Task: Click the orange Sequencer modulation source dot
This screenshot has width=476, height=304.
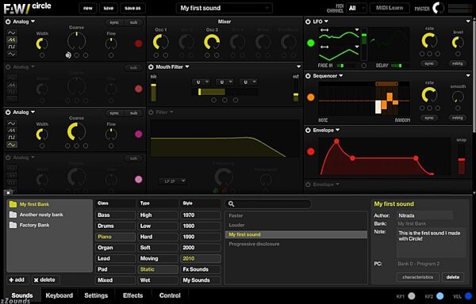Action: (x=310, y=97)
